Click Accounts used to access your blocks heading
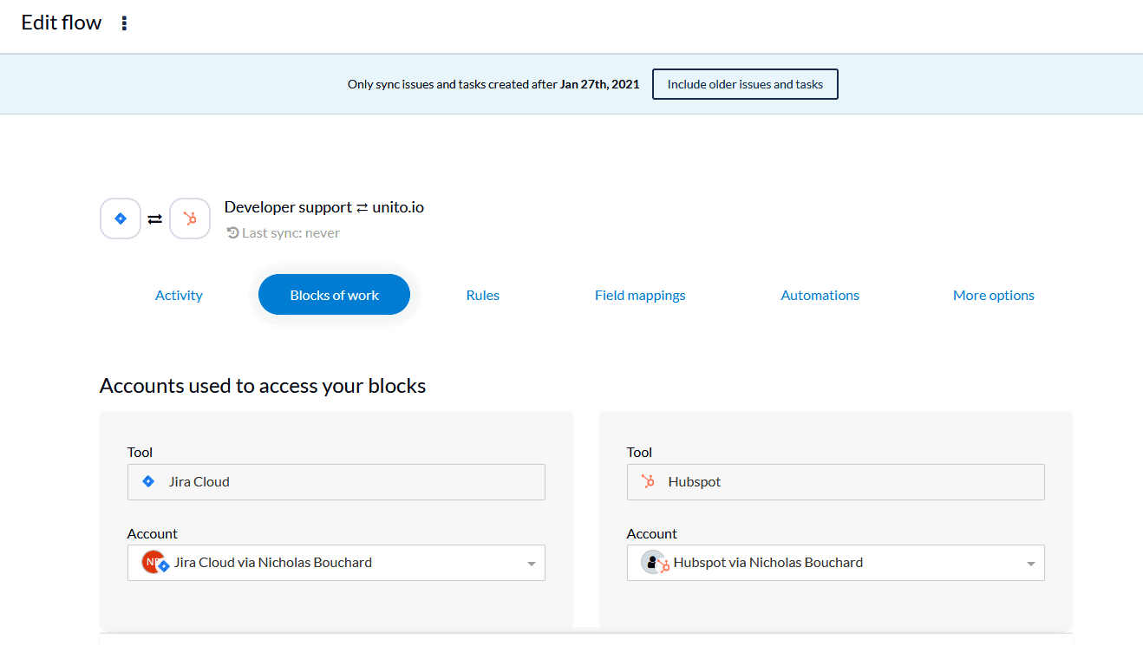Image resolution: width=1143 pixels, height=646 pixels. [x=263, y=386]
